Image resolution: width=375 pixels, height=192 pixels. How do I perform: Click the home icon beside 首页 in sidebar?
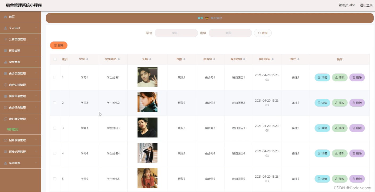click(6, 17)
